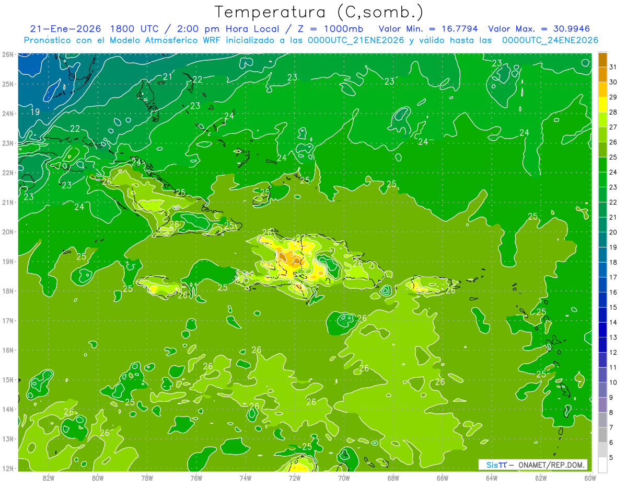Select '0000UTC_24ENE2026' valid-until timestamp
The image size is (627, 485).
click(x=550, y=40)
